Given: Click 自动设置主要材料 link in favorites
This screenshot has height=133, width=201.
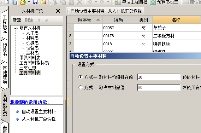Looking at the screenshot, I should point(39,111).
